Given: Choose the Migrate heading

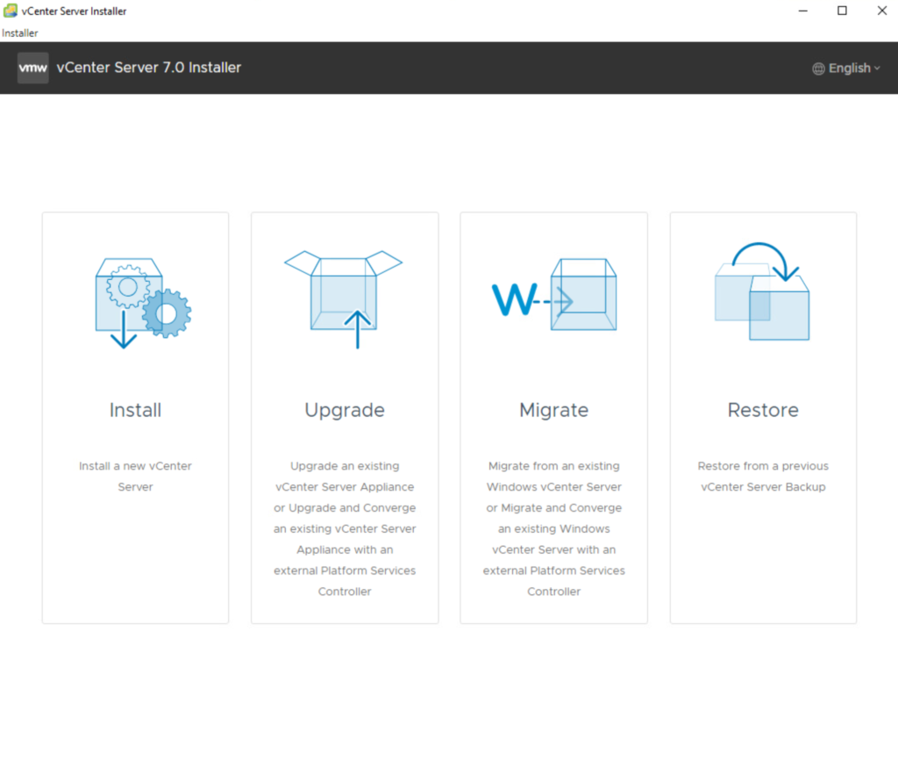Looking at the screenshot, I should coord(553,410).
